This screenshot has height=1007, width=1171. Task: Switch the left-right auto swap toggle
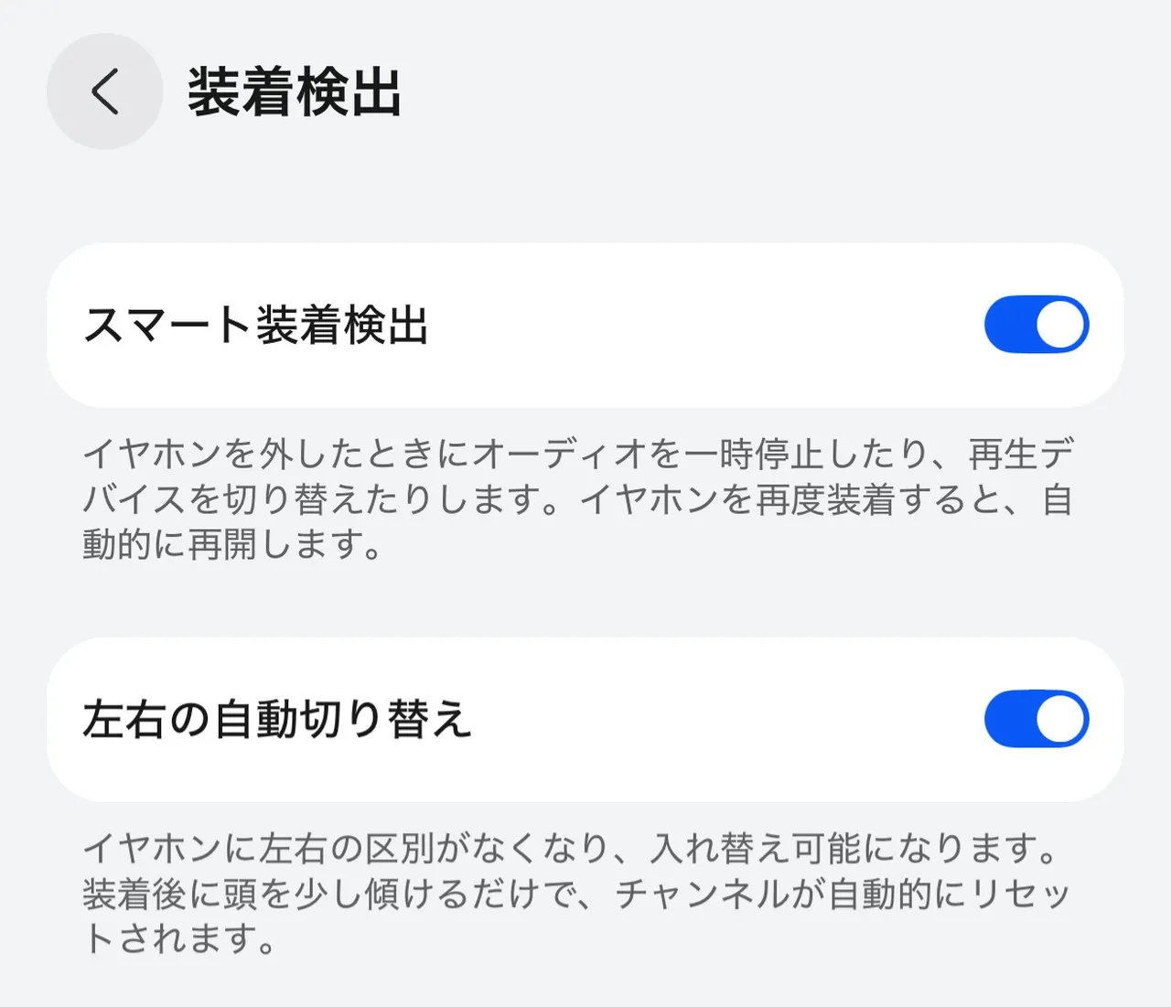(x=1035, y=718)
